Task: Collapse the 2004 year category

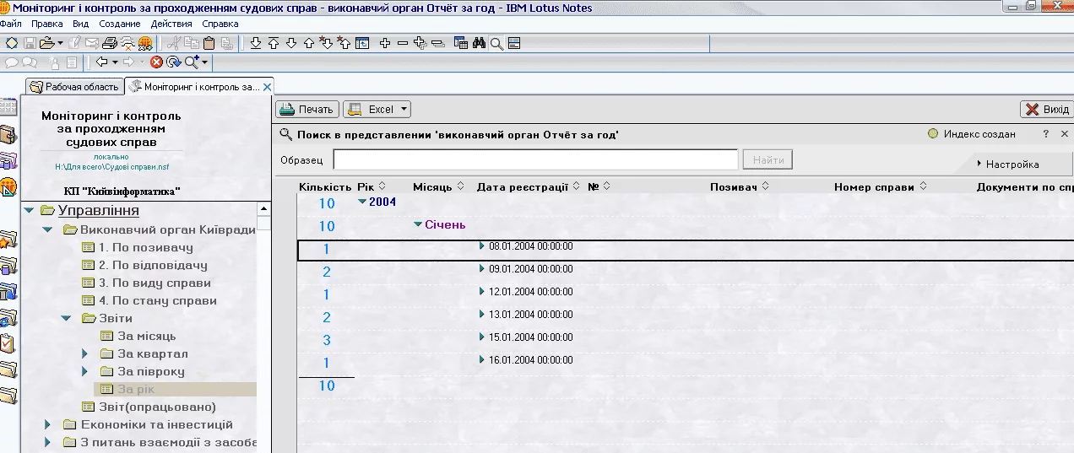Action: [x=362, y=202]
